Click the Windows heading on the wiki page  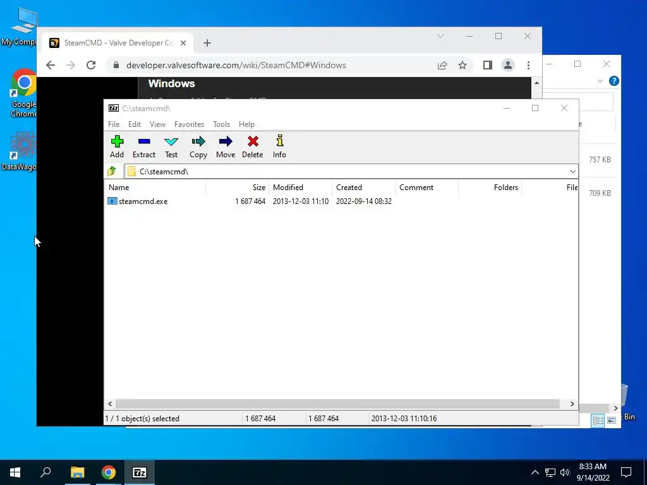click(172, 84)
